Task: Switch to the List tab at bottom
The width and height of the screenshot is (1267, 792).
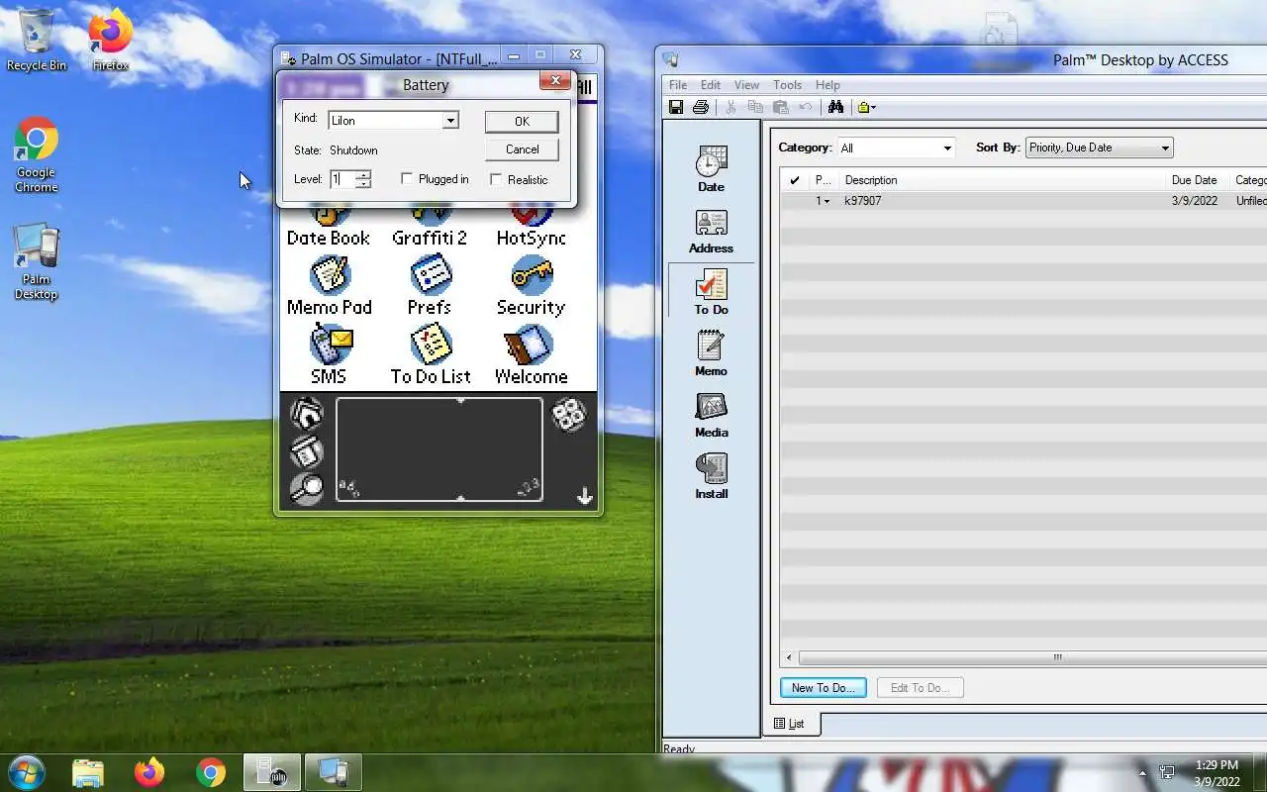Action: click(x=789, y=724)
